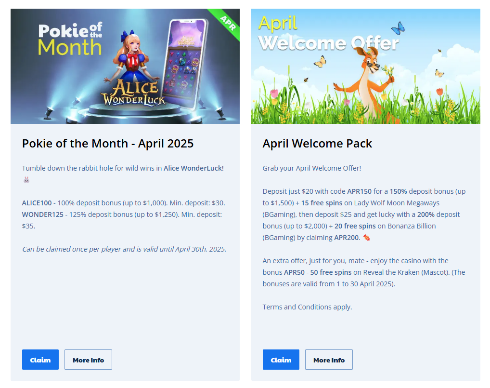
Task: Open More Info for April Welcome Pack
Action: click(x=329, y=360)
